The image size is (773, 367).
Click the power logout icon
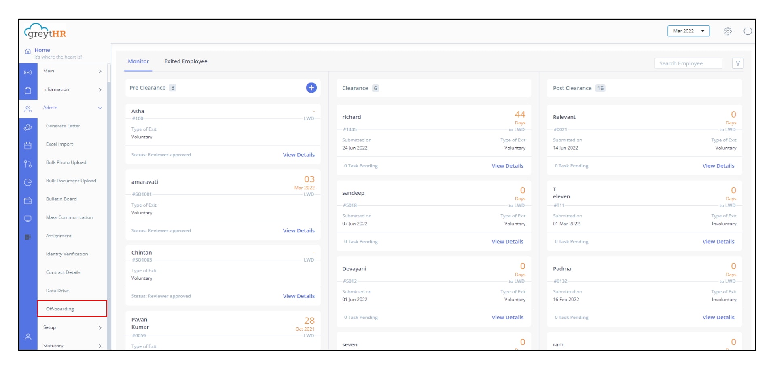748,31
